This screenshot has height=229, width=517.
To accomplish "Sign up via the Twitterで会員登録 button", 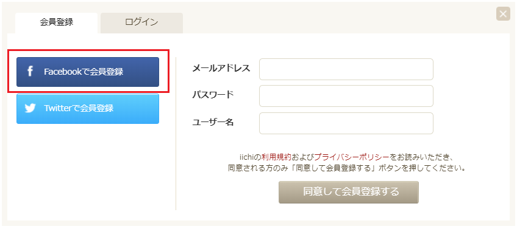I will click(88, 108).
